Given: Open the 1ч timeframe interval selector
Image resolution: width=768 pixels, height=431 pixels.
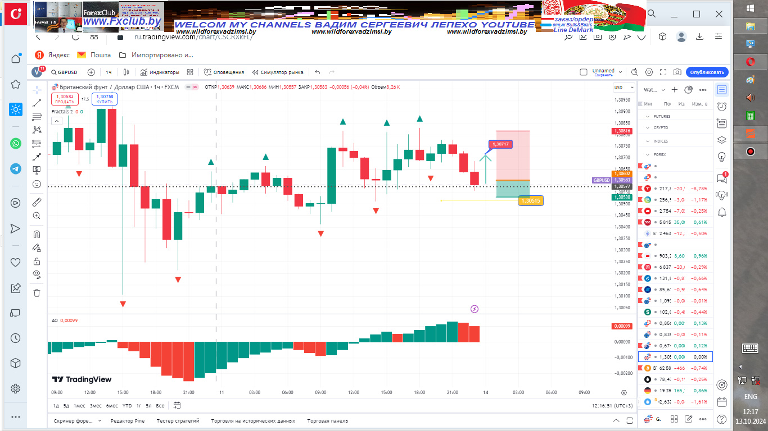Looking at the screenshot, I should click(109, 72).
